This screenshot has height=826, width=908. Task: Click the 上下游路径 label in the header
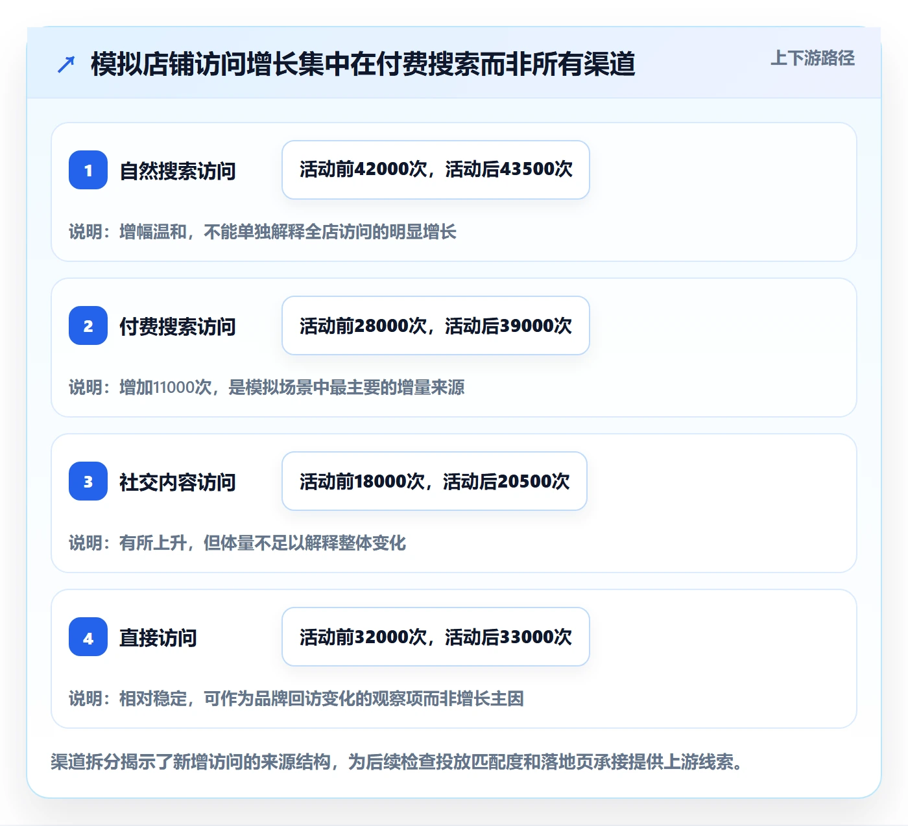(x=812, y=58)
